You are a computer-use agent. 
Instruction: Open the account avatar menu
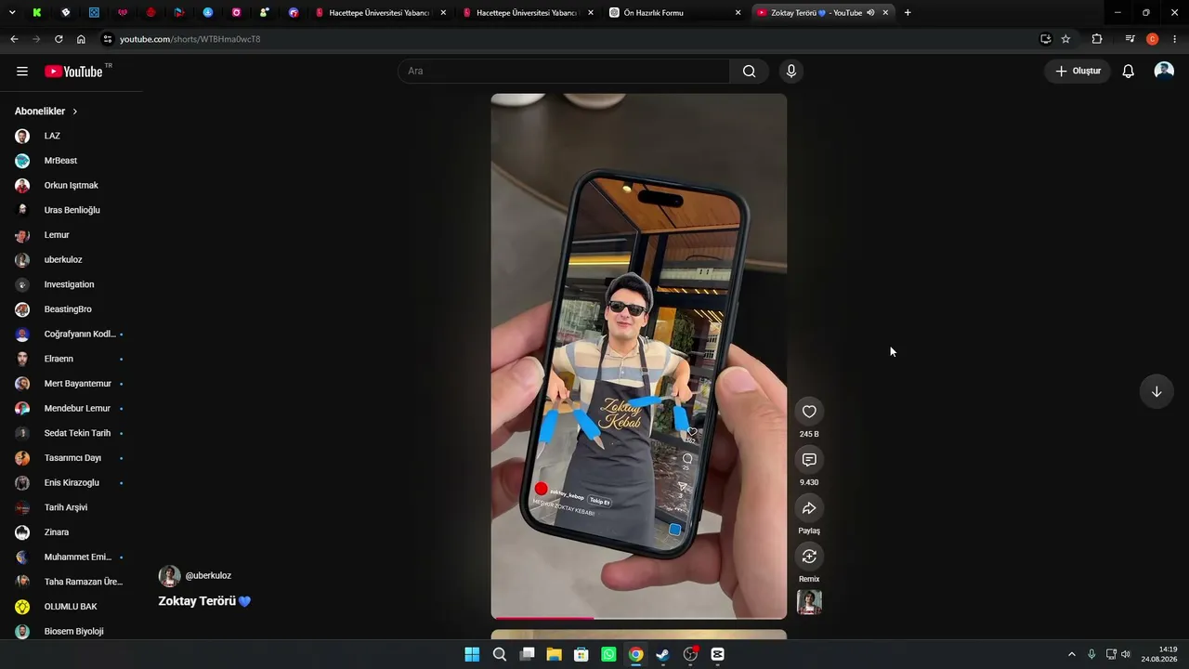point(1164,72)
